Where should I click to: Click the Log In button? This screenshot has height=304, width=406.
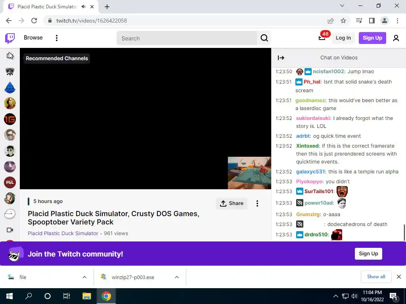coord(343,38)
